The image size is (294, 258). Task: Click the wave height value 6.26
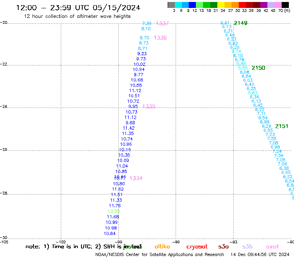267,126
